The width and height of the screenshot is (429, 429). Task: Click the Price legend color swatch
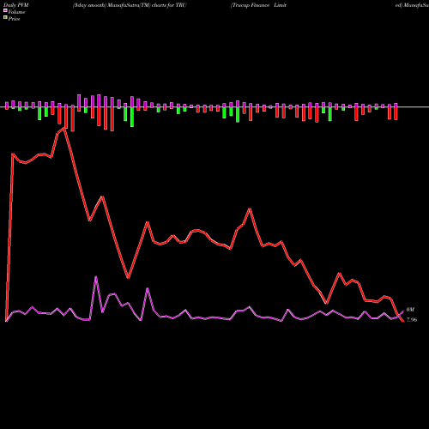click(x=5, y=18)
